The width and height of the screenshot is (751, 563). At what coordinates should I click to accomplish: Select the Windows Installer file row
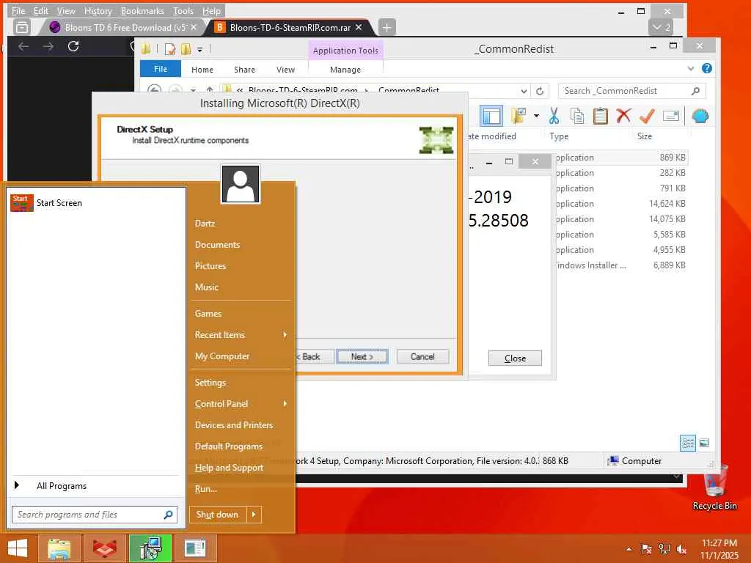coord(620,265)
